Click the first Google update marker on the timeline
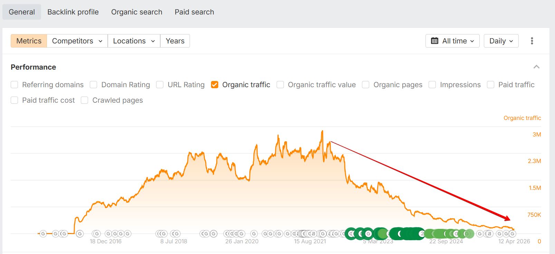The width and height of the screenshot is (555, 254). 43,234
